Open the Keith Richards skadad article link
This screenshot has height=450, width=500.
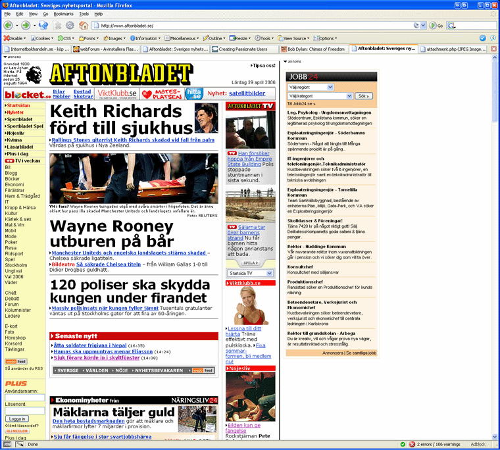pyautogui.click(x=133, y=139)
